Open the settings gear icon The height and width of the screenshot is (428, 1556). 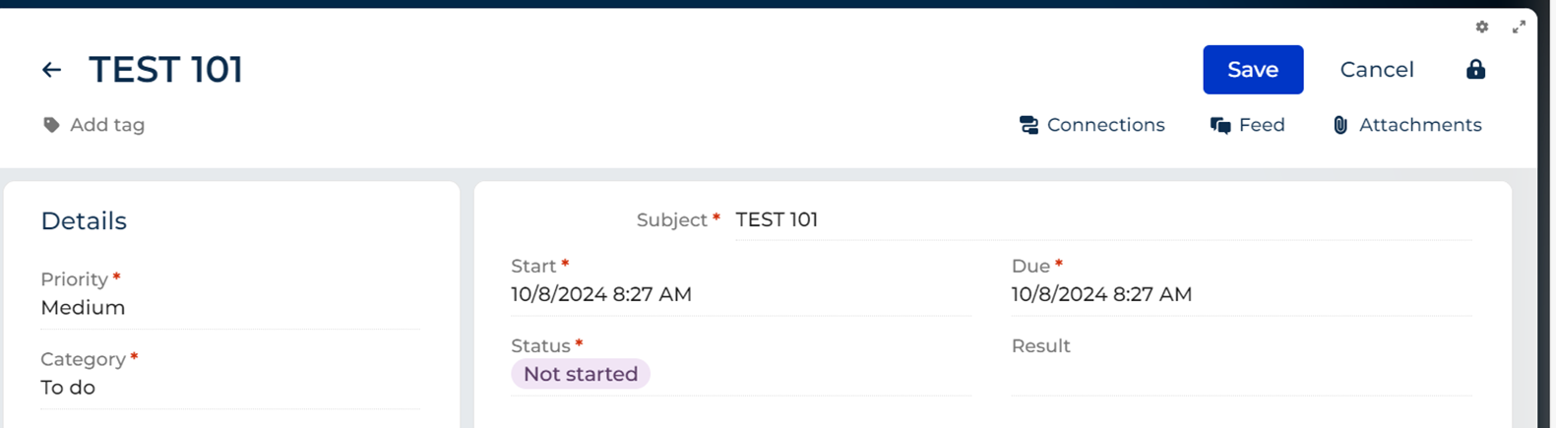coord(1482,27)
